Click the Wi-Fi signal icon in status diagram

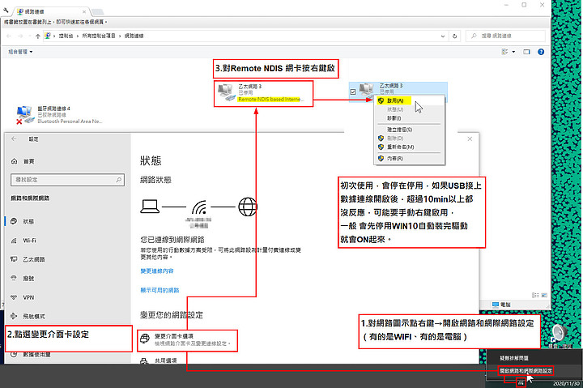point(199,207)
